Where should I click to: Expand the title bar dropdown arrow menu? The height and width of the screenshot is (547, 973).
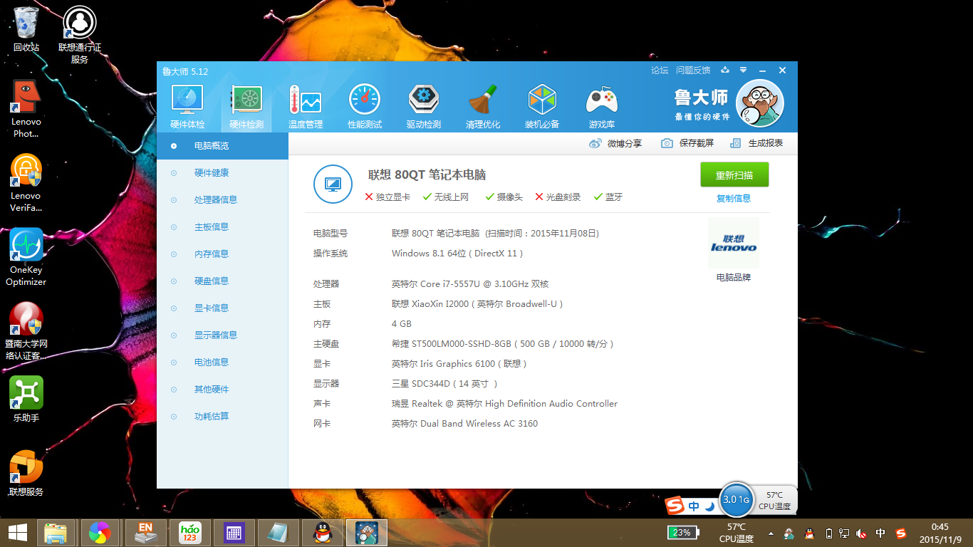point(744,71)
